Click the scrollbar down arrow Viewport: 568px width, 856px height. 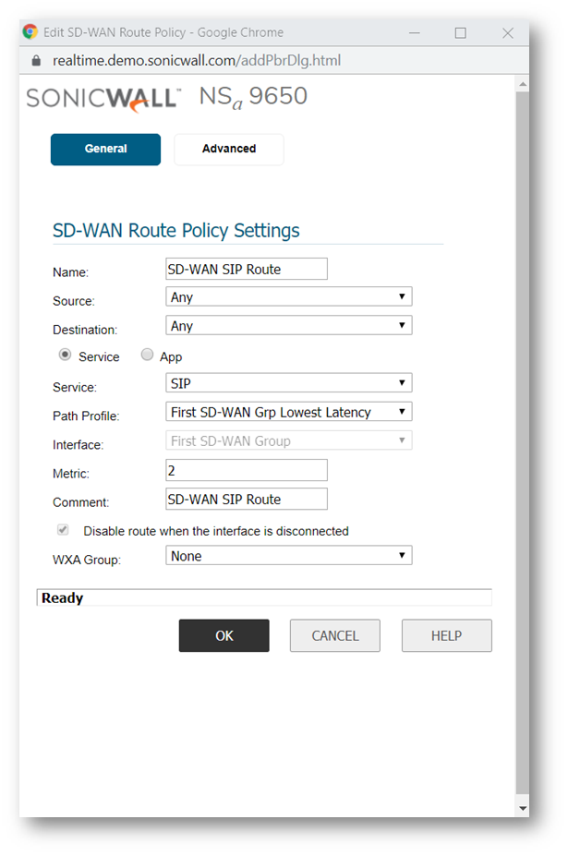coord(522,808)
